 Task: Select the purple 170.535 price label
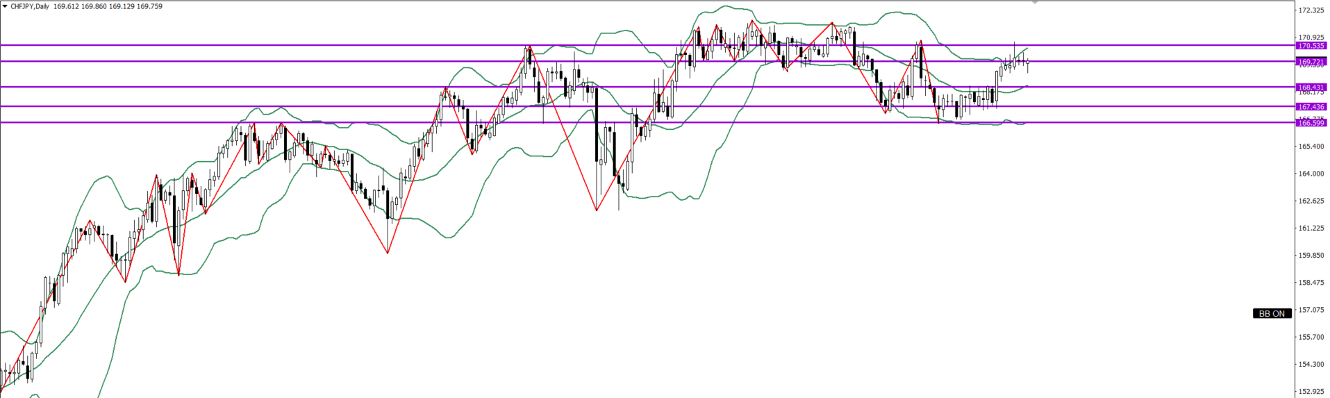click(x=1311, y=46)
